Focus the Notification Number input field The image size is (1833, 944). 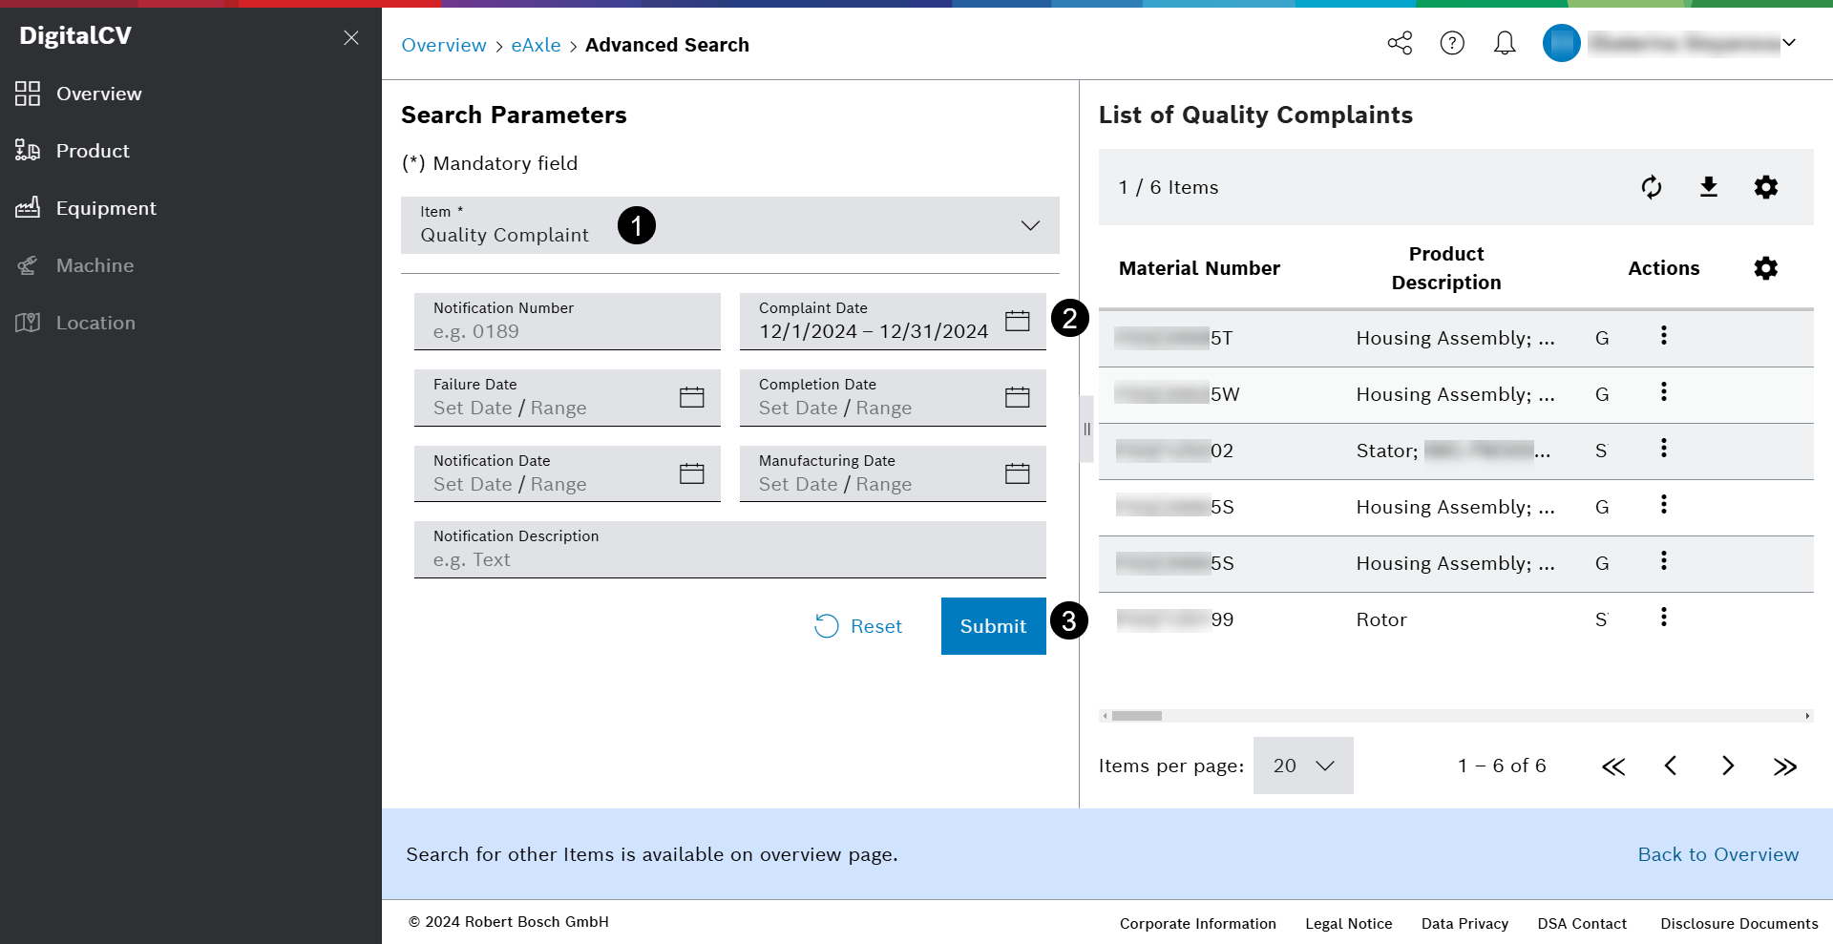point(567,331)
